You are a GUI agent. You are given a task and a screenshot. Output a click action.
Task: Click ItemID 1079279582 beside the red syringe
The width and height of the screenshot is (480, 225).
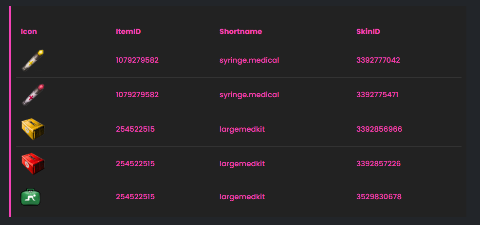coord(137,95)
